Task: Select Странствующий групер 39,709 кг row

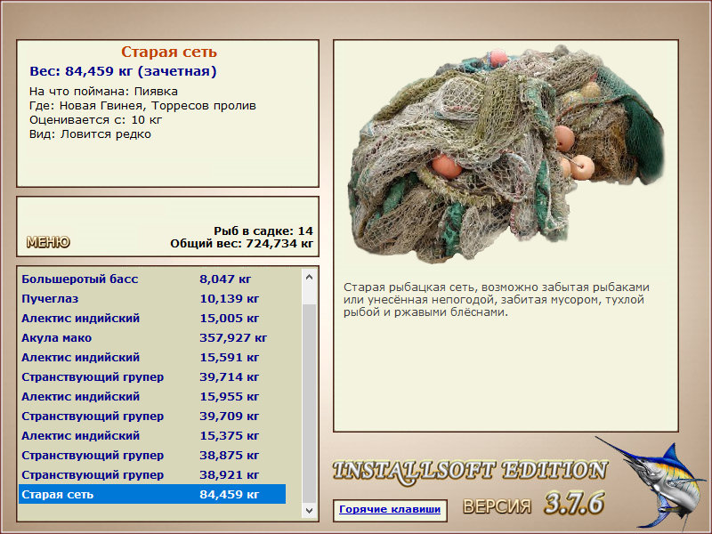Action: tap(152, 416)
